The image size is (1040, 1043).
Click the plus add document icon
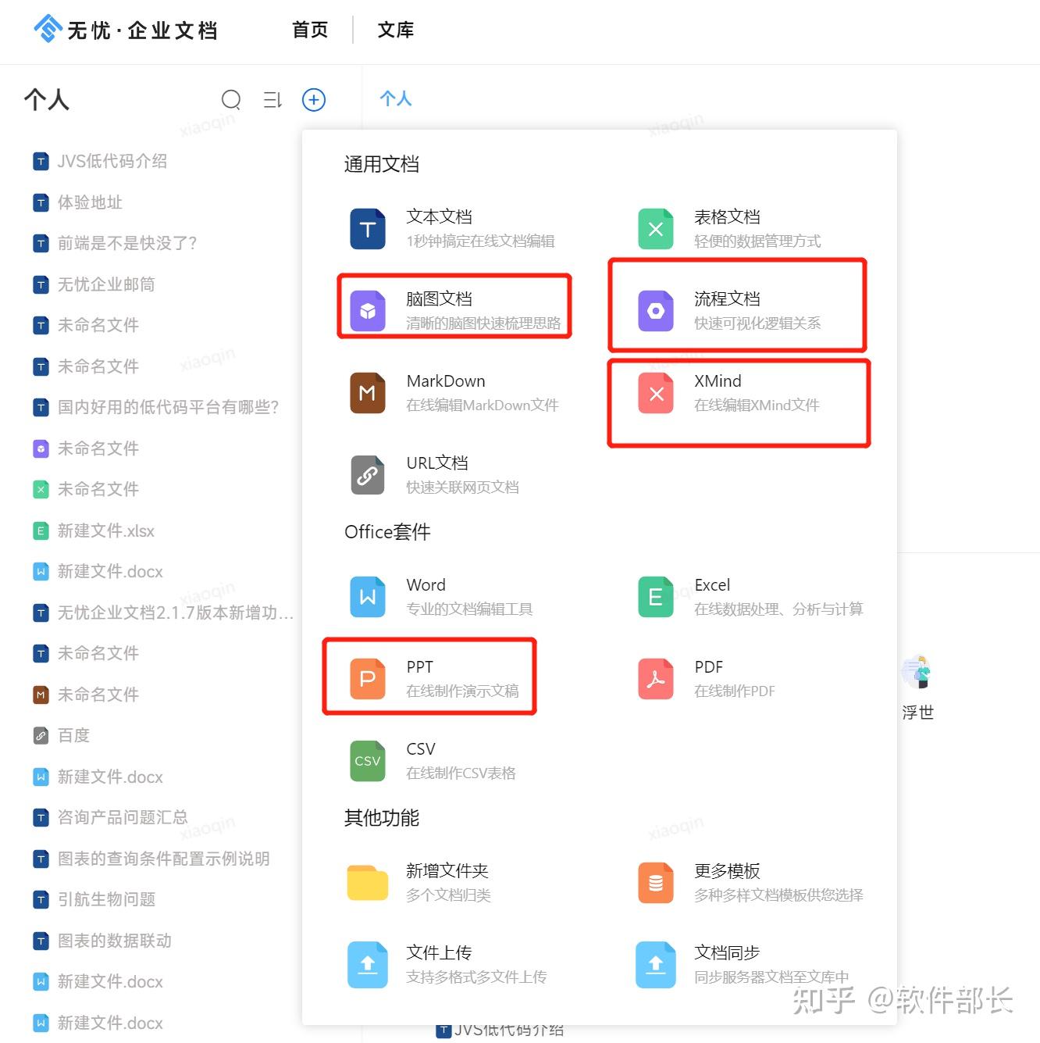pos(314,100)
